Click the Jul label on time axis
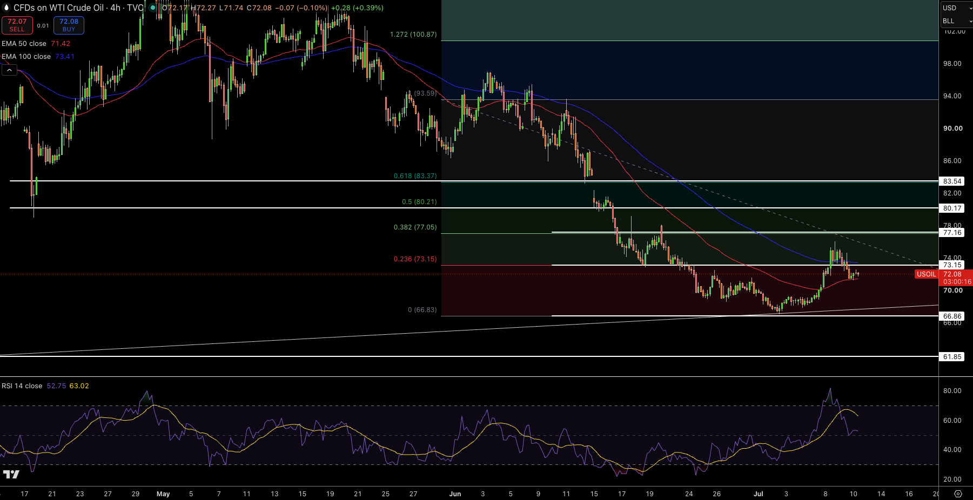973x500 pixels. point(759,494)
